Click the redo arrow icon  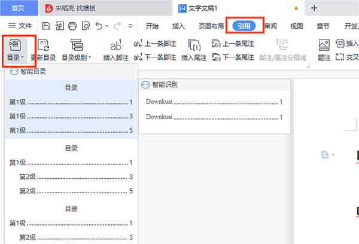117,26
